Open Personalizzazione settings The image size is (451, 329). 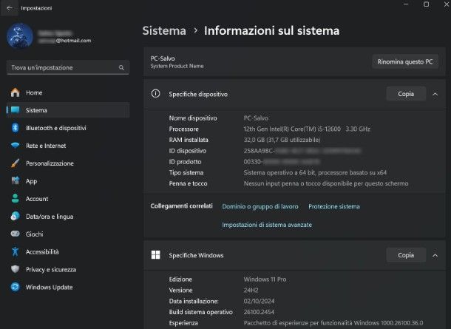(68, 163)
